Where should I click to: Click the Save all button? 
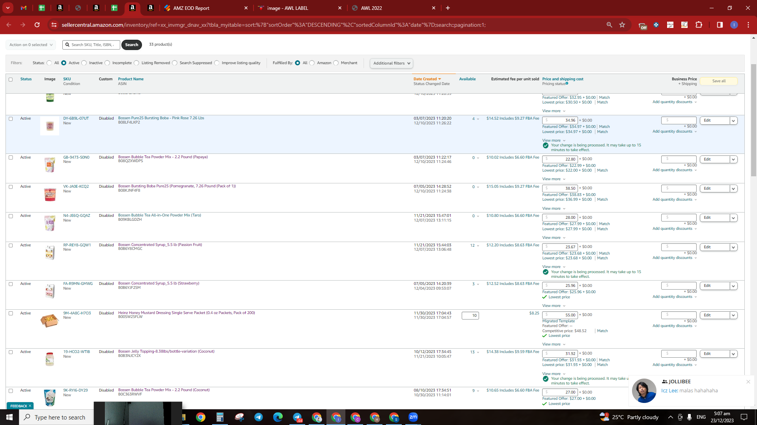coord(719,81)
